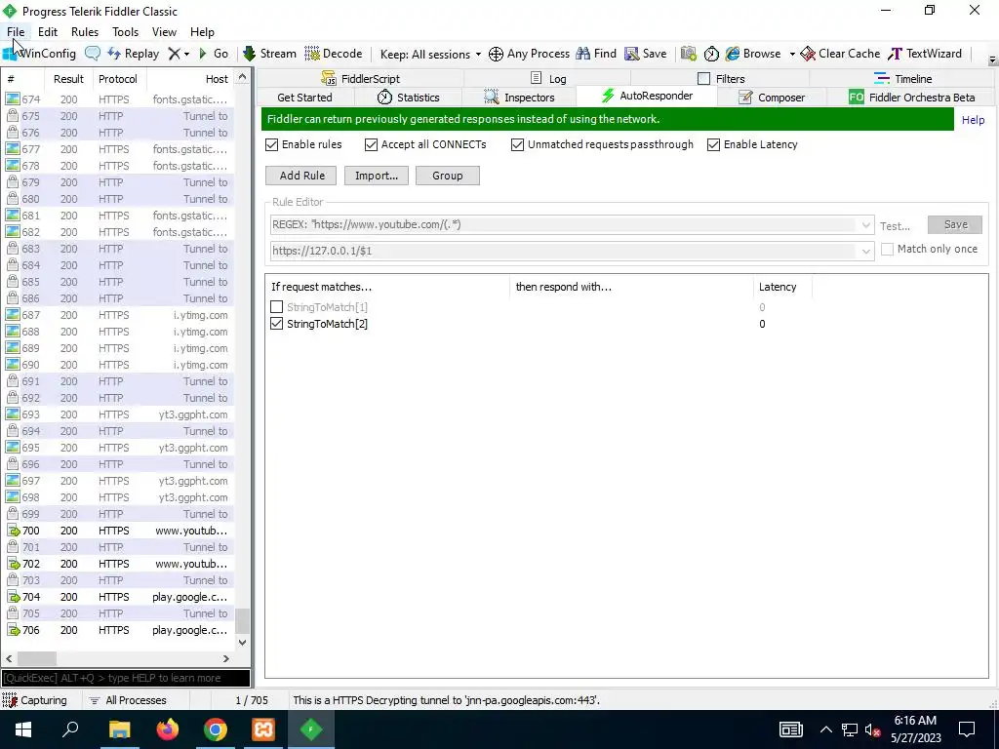Switch to the FiddlerScript tab
999x749 pixels.
point(361,79)
